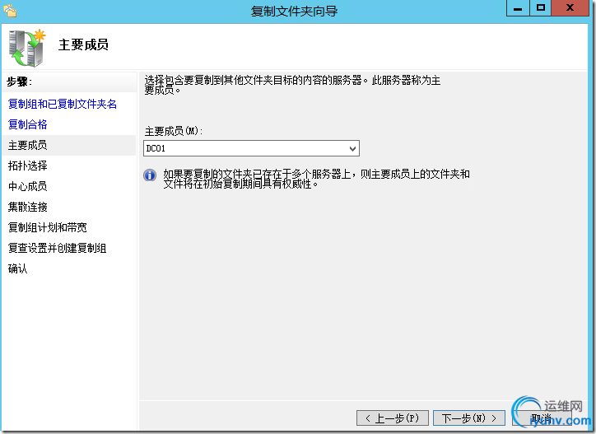
Task: Go back with 上一步(P) button
Action: (393, 418)
